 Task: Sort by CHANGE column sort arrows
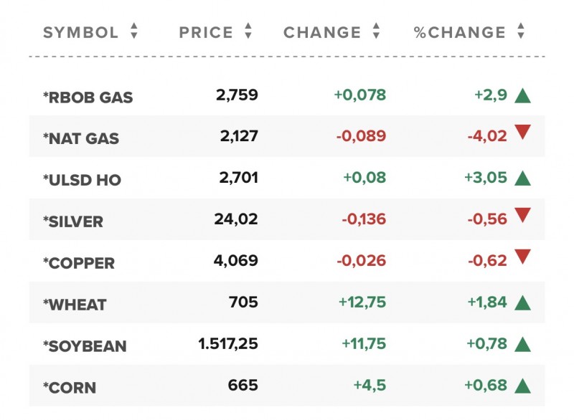click(x=376, y=32)
